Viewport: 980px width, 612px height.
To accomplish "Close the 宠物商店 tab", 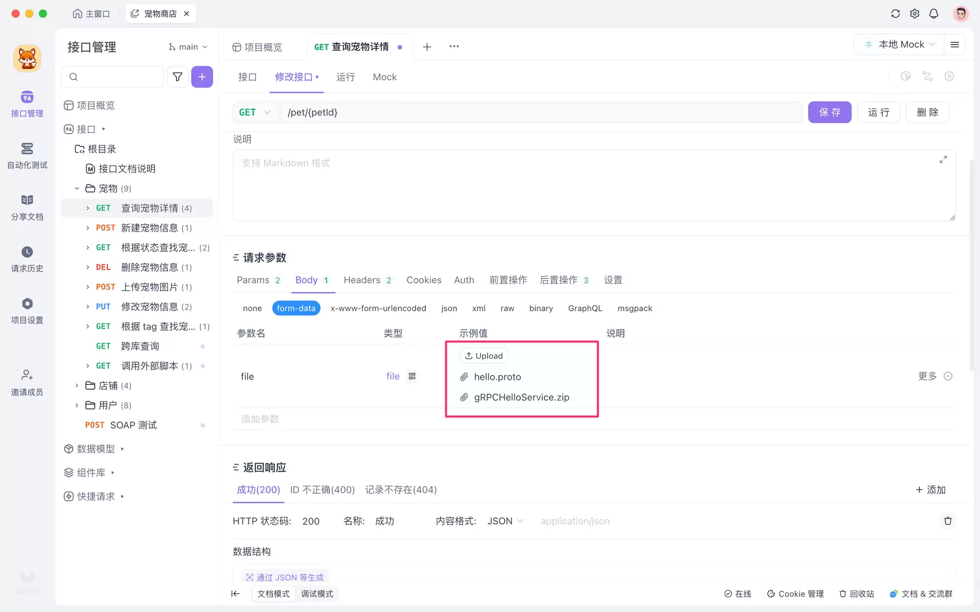I will 187,14.
